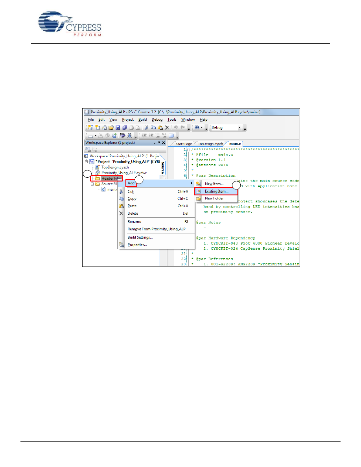Image resolution: width=361 pixels, height=467 pixels.
Task: Collapse the Source Files folder node
Action: pyautogui.click(x=93, y=184)
